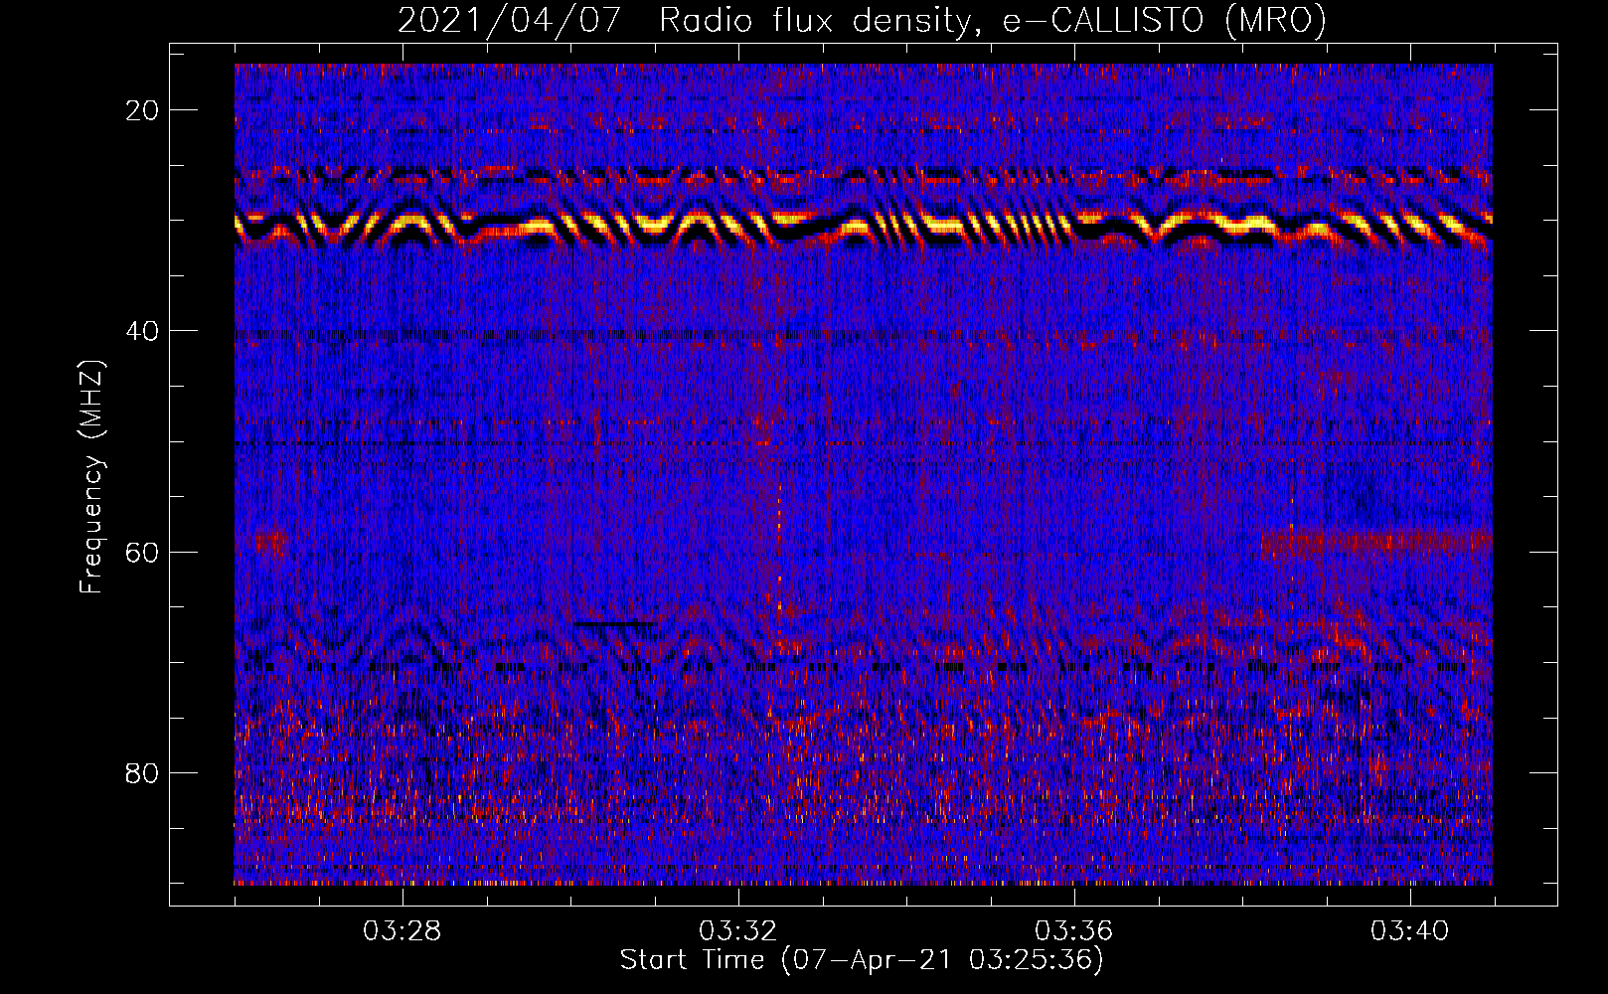1608x994 pixels.
Task: Click the frequency tick label '80'
Action: coord(143,773)
